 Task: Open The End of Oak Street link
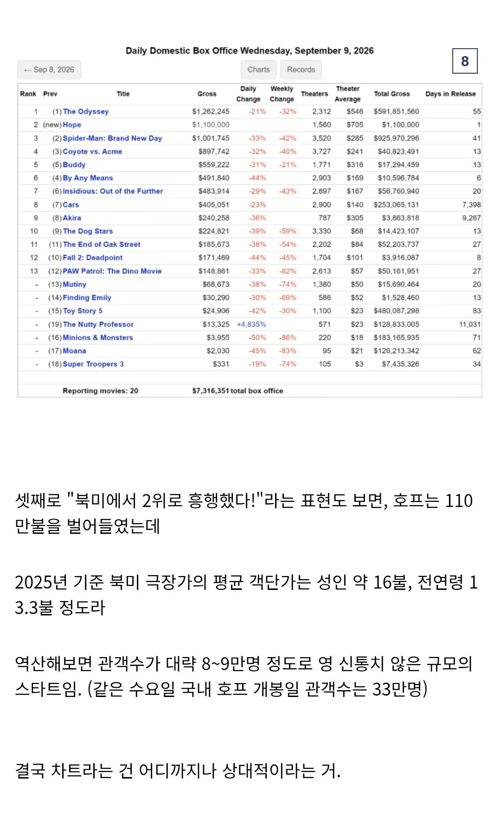click(102, 244)
